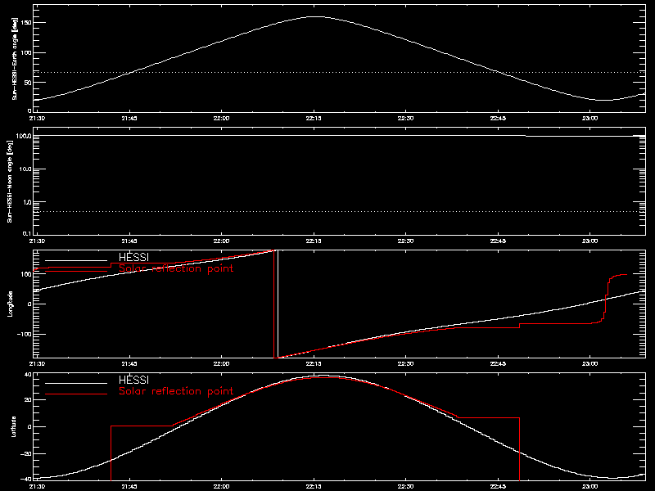Click peak of white Sun-HESSI-Earth angle curve
Viewport: 655px width, 491px height.
pyautogui.click(x=316, y=16)
